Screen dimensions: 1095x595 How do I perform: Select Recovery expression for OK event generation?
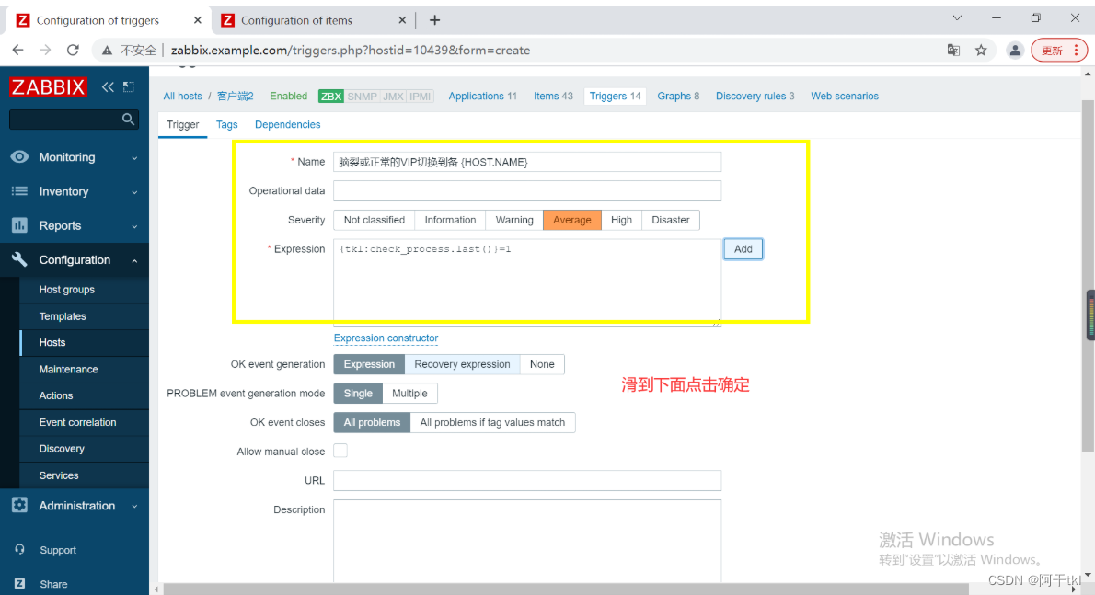[462, 364]
